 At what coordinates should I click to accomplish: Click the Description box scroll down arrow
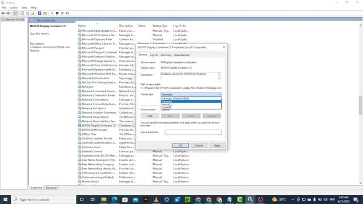pos(219,78)
